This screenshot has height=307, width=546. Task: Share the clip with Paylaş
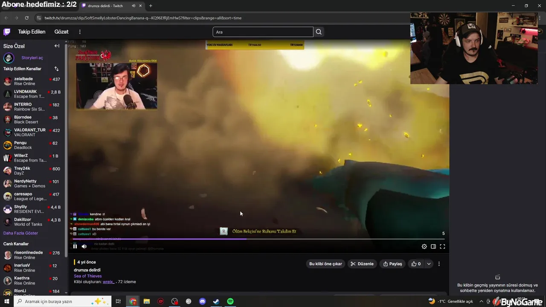tap(392, 264)
